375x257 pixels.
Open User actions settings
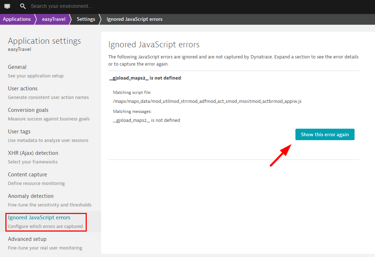pyautogui.click(x=23, y=89)
